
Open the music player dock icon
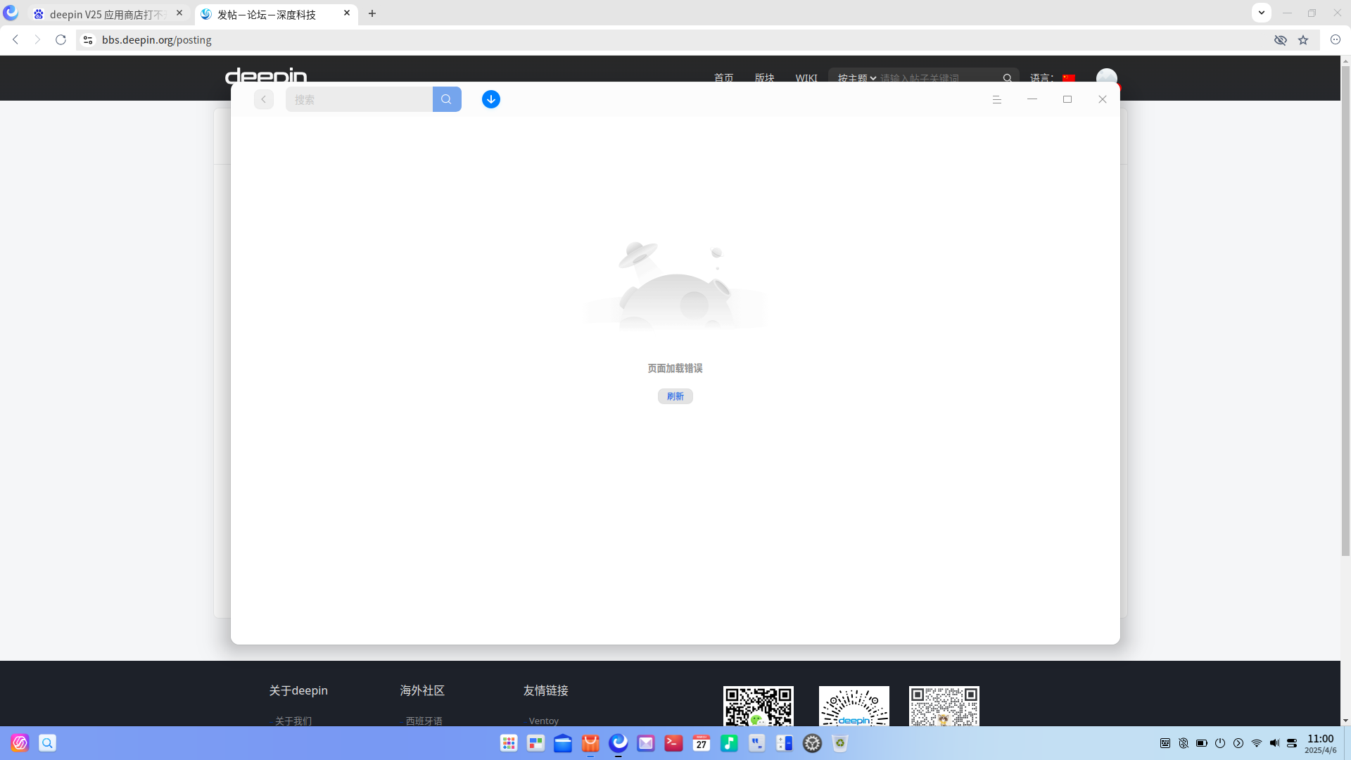tap(729, 743)
